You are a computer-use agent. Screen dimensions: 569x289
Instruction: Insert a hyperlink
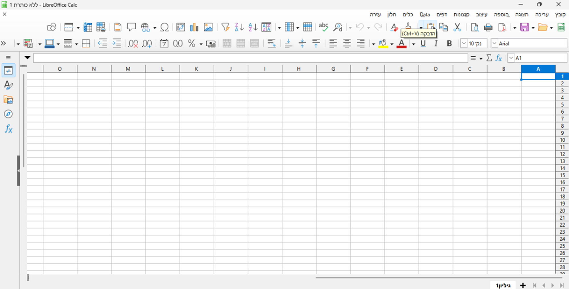145,27
